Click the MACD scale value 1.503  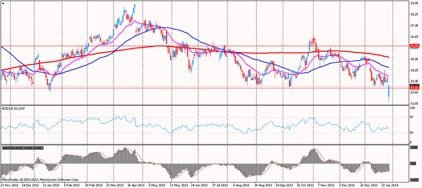pyautogui.click(x=413, y=148)
